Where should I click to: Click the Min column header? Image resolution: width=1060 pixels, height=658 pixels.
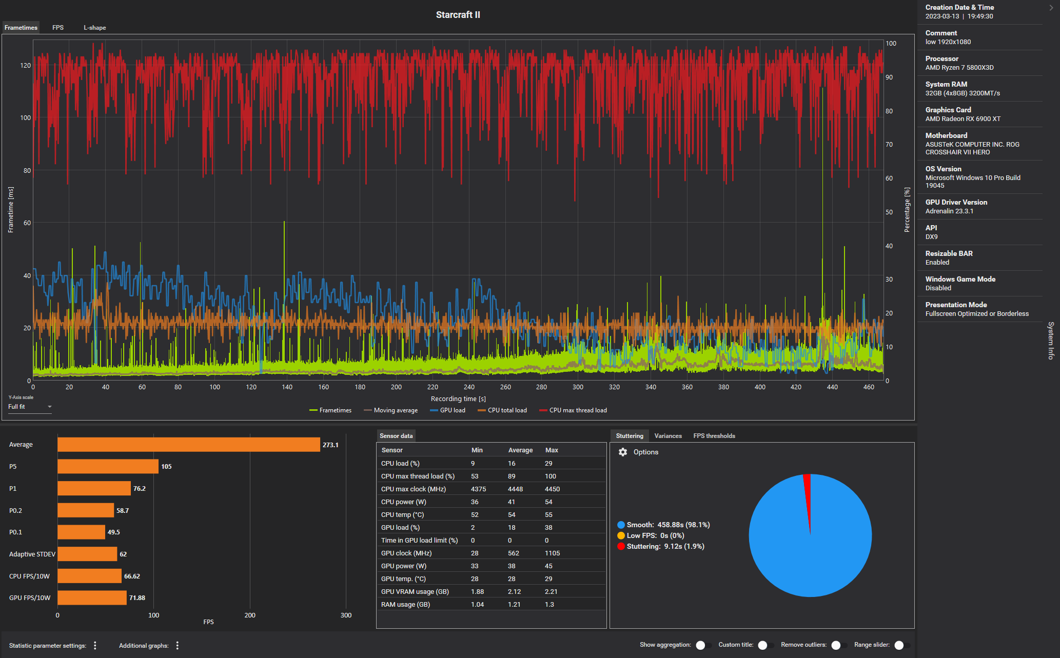(477, 450)
